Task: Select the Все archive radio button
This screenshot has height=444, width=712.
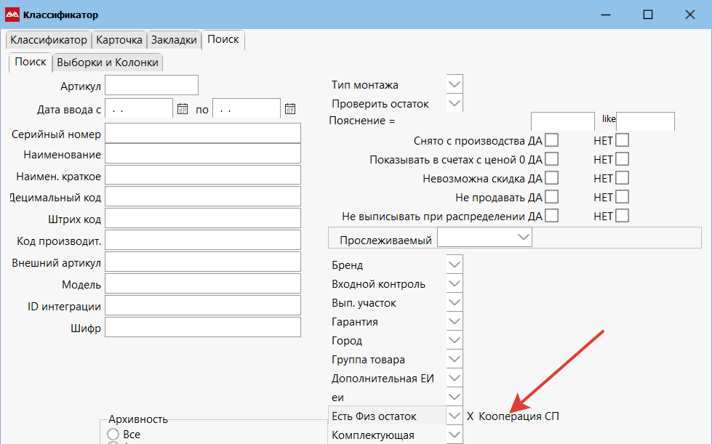Action: 113,435
